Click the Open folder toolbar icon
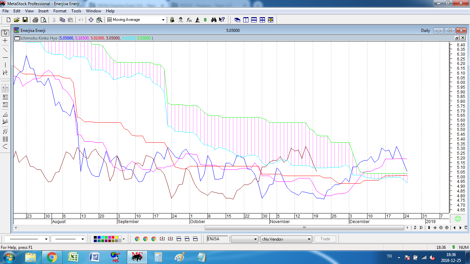Image resolution: width=470 pixels, height=264 pixels. pos(17,20)
